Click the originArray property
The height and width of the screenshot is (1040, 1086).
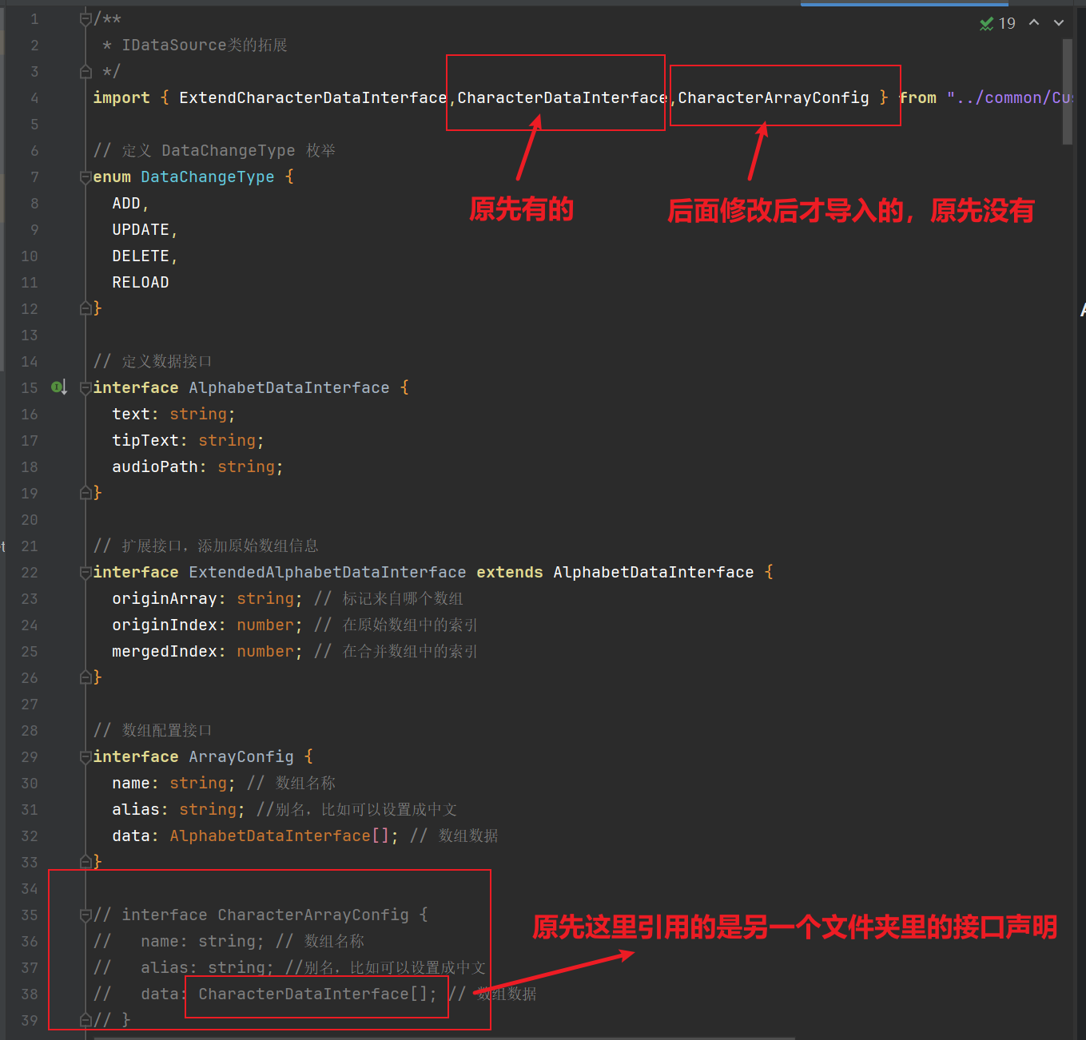click(164, 598)
